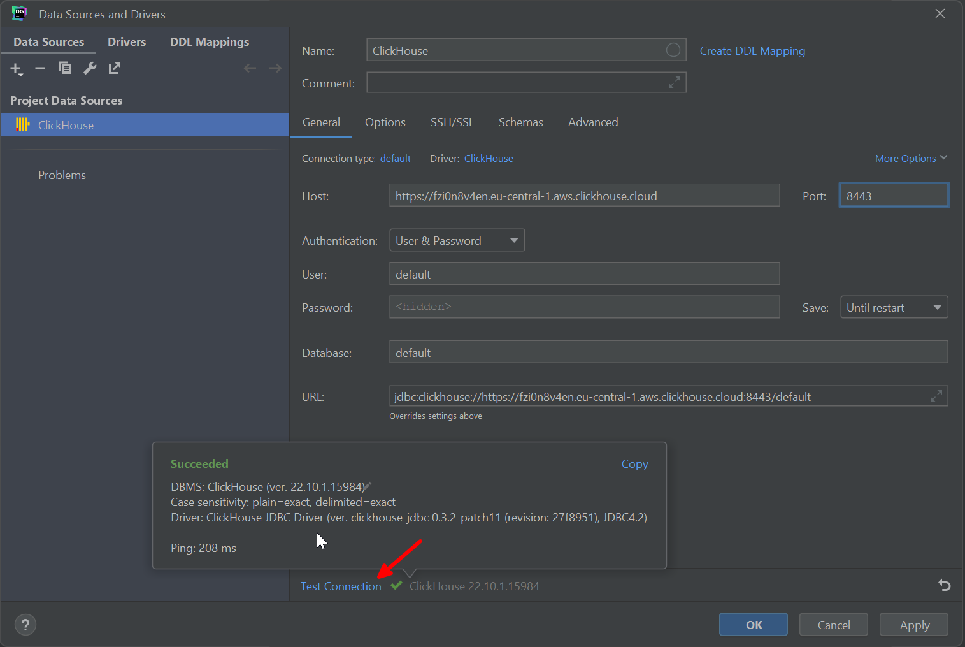
Task: Open the Drivers tab
Action: pyautogui.click(x=126, y=41)
